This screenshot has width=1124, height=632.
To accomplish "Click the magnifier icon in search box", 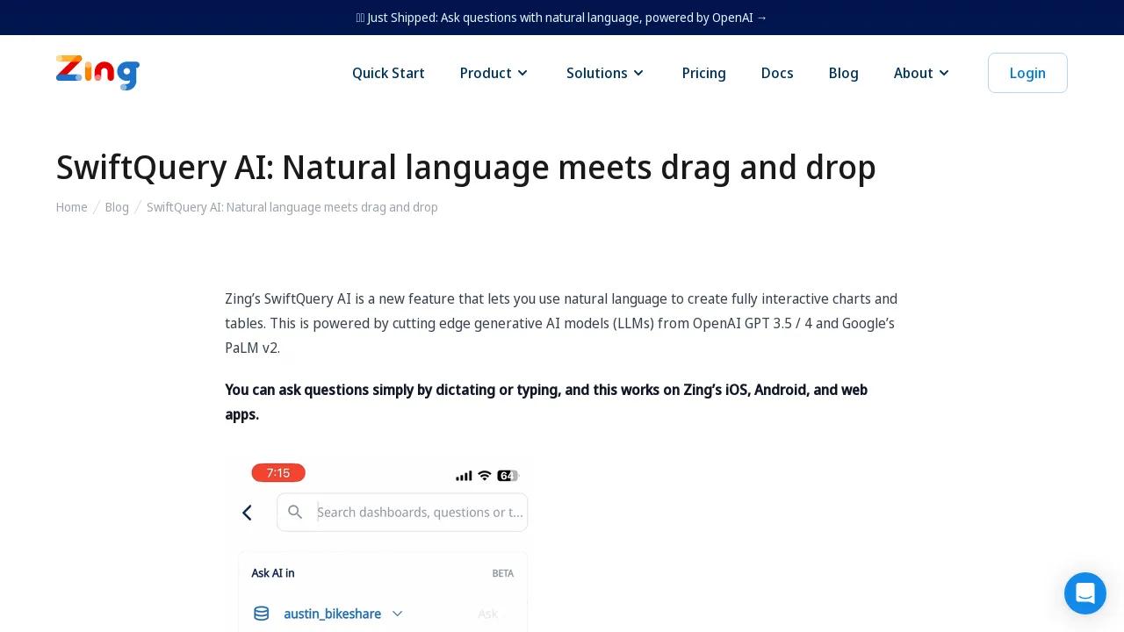I will point(295,512).
